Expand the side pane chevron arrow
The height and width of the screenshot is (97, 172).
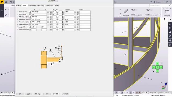(170, 20)
